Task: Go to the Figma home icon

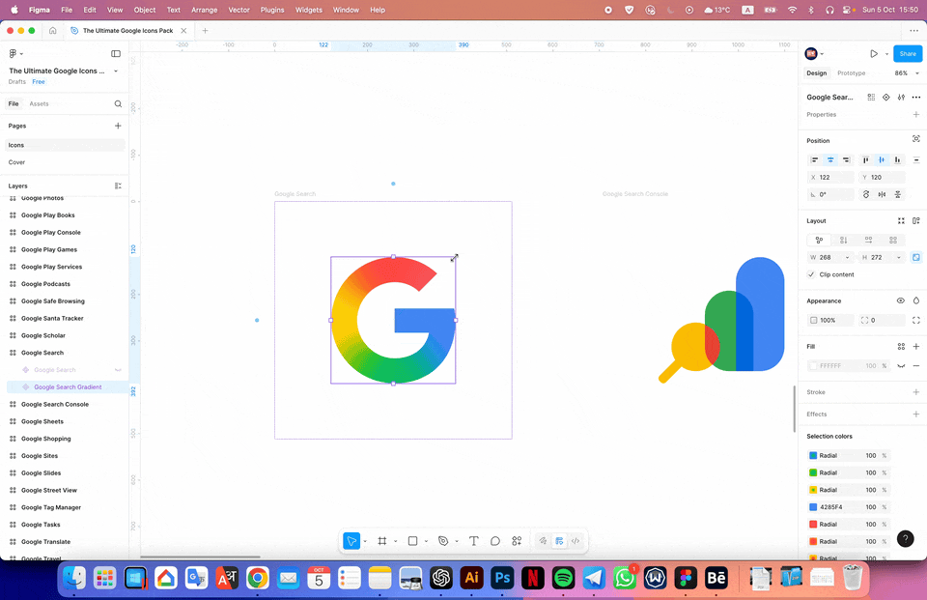Action: (x=52, y=31)
